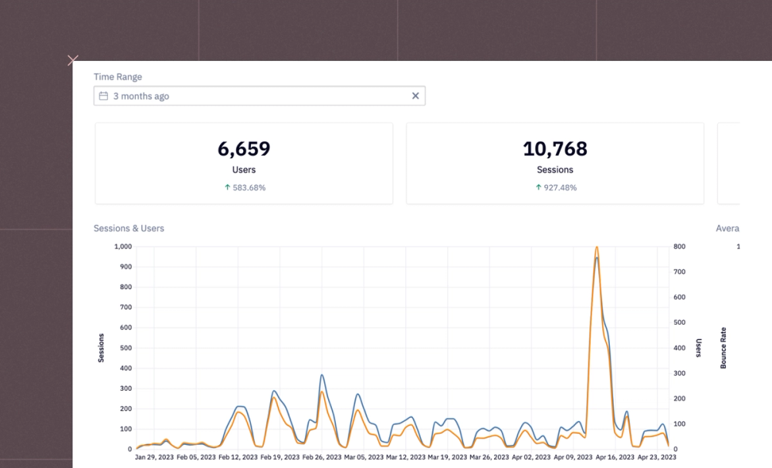Click the green up-arrow icon on Users card
The width and height of the screenshot is (772, 468).
click(x=225, y=187)
